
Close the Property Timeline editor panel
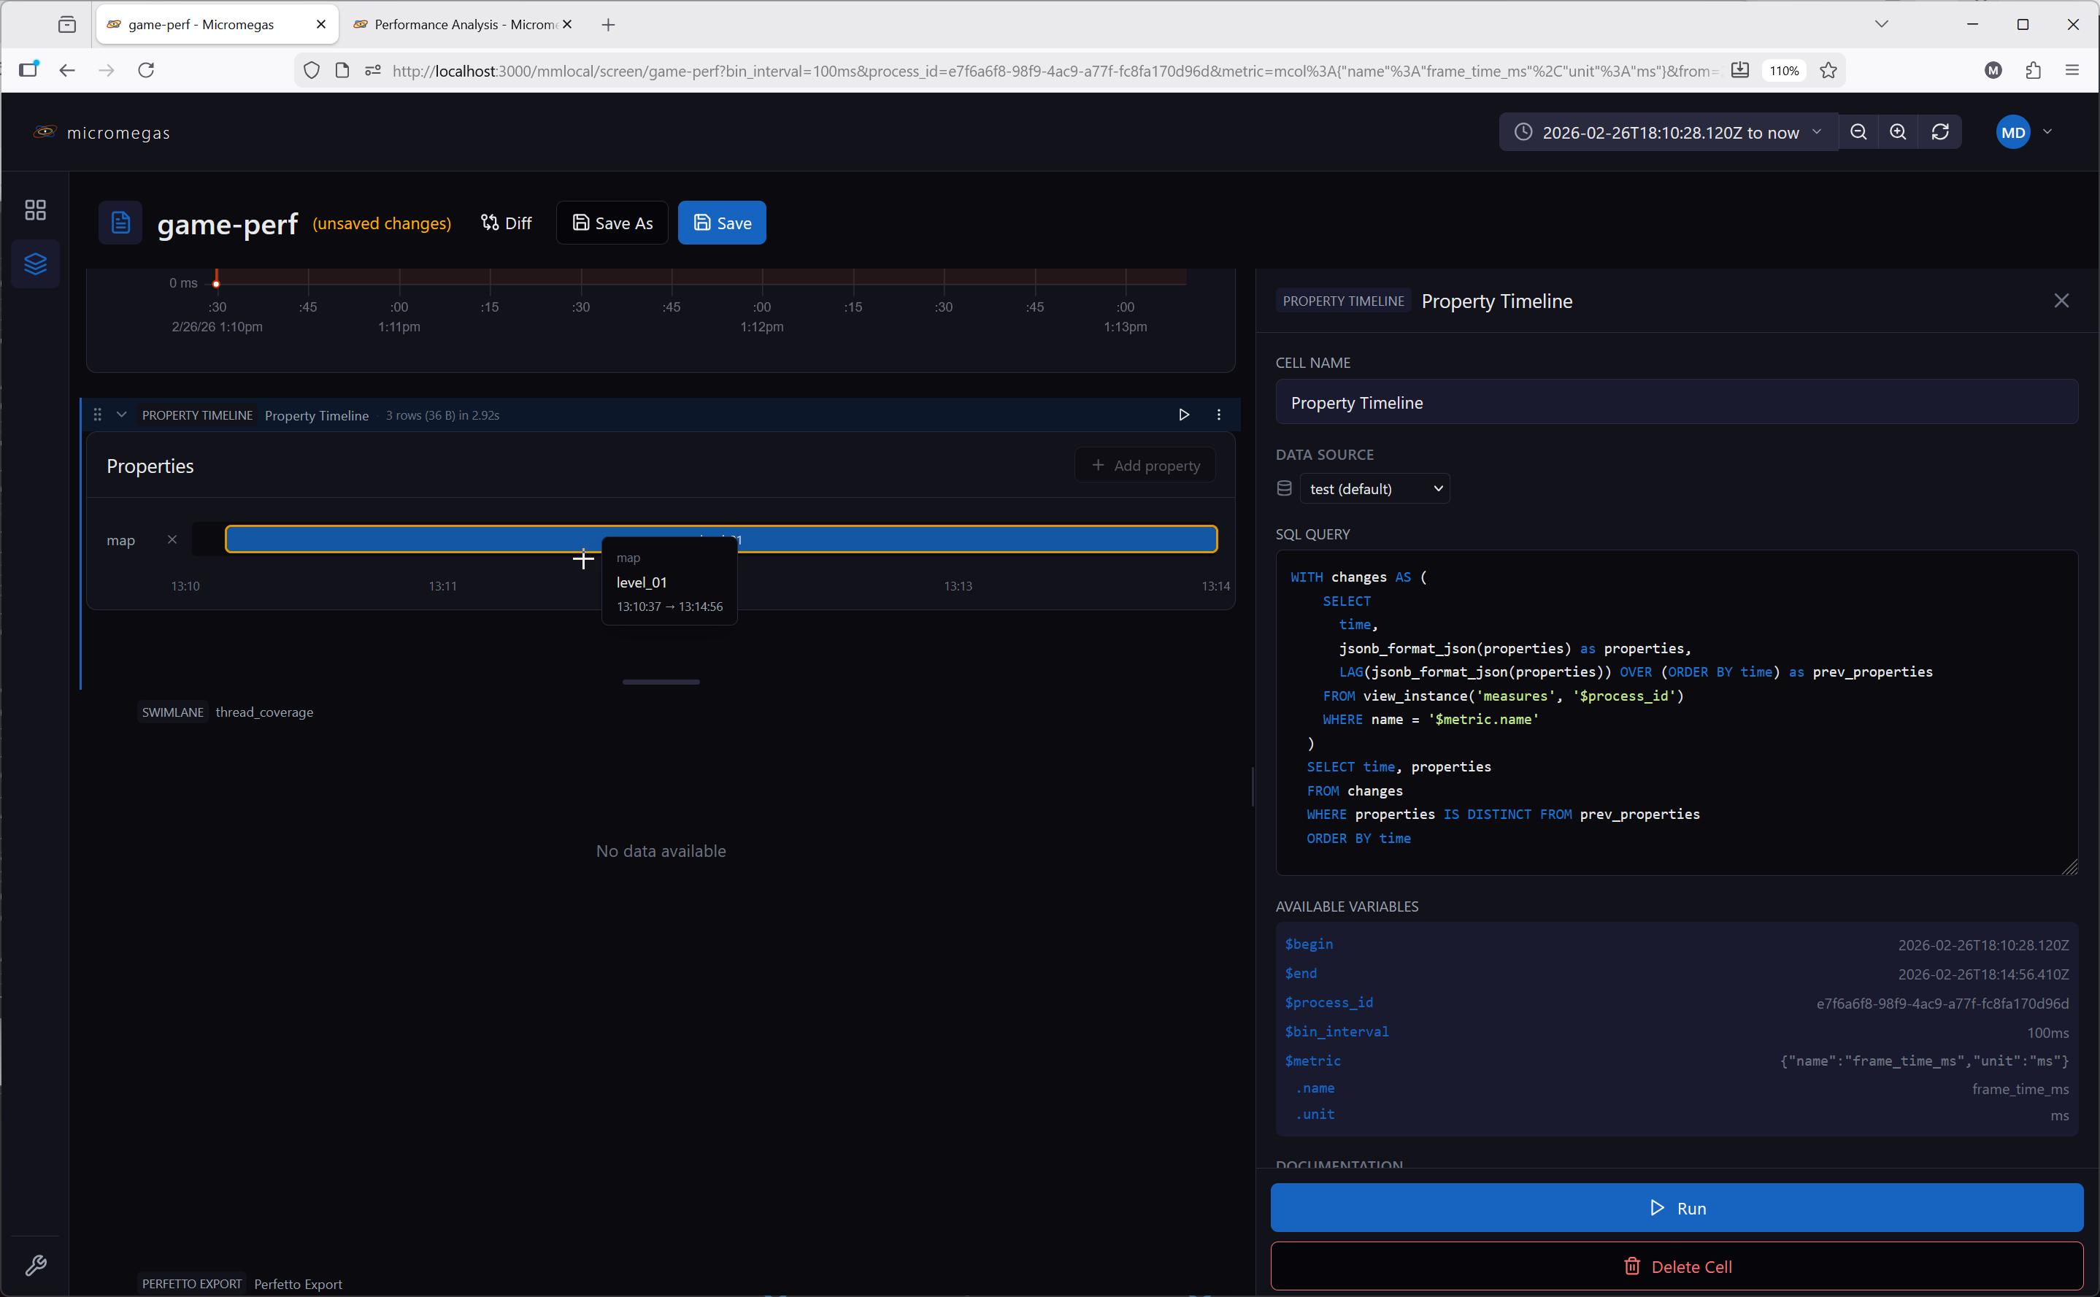pyautogui.click(x=2061, y=301)
